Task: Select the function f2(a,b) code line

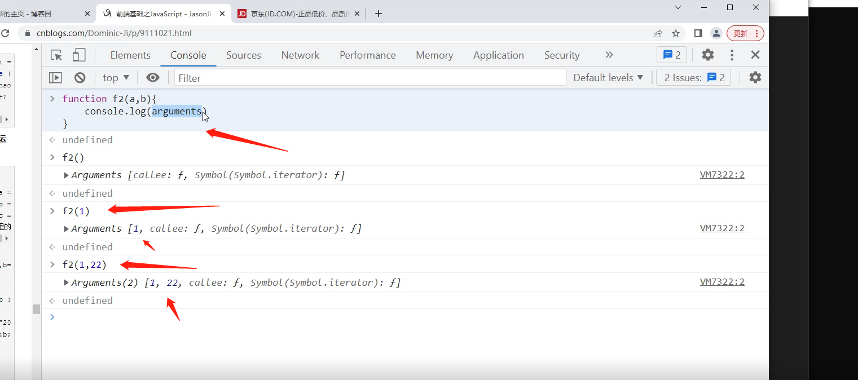Action: click(109, 99)
